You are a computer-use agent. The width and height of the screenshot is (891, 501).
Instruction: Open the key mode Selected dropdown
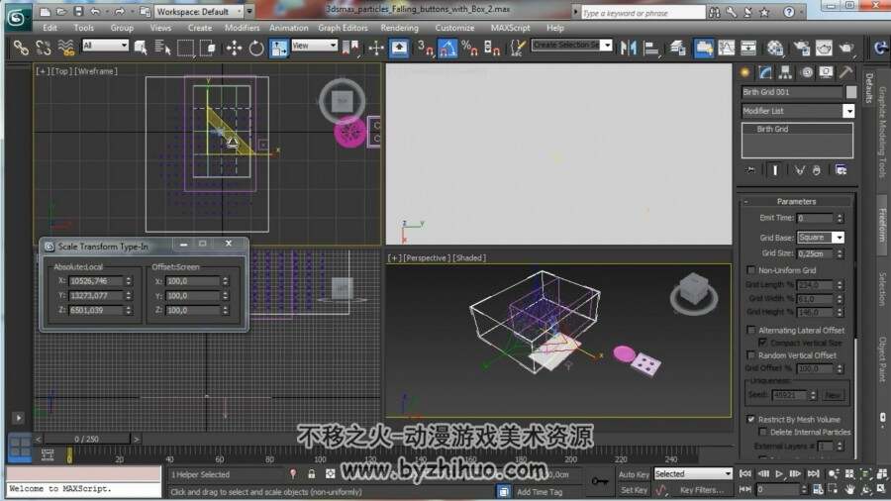click(693, 473)
